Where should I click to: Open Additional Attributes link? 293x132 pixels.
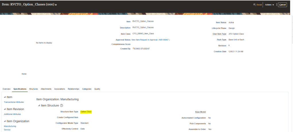pos(12,114)
